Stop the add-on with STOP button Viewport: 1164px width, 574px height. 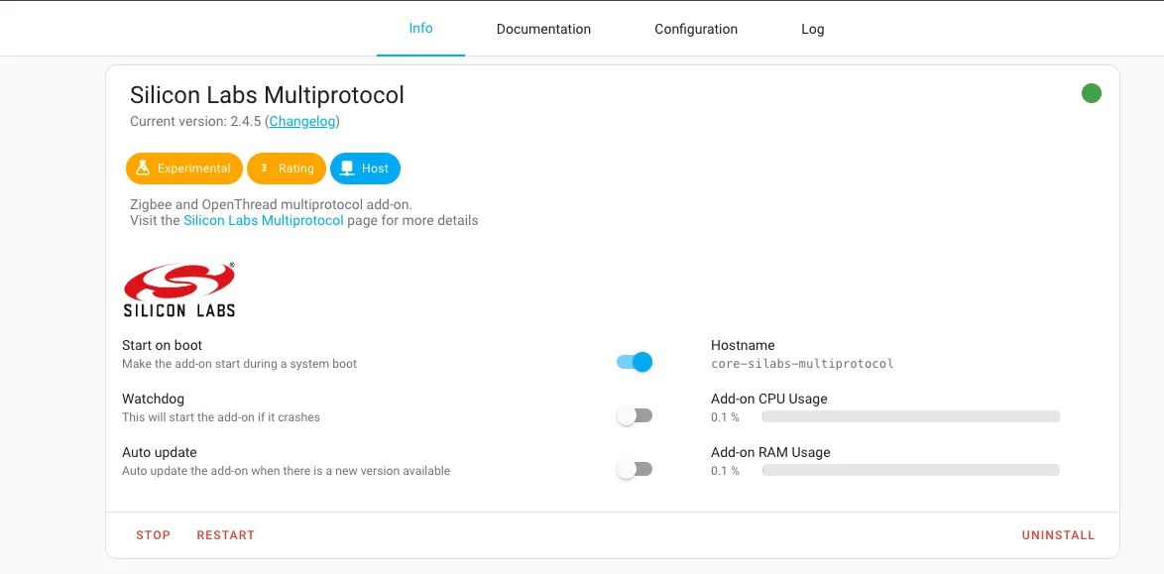153,535
